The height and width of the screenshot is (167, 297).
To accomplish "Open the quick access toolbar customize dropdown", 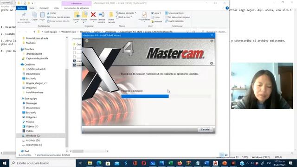I will 32,3.
